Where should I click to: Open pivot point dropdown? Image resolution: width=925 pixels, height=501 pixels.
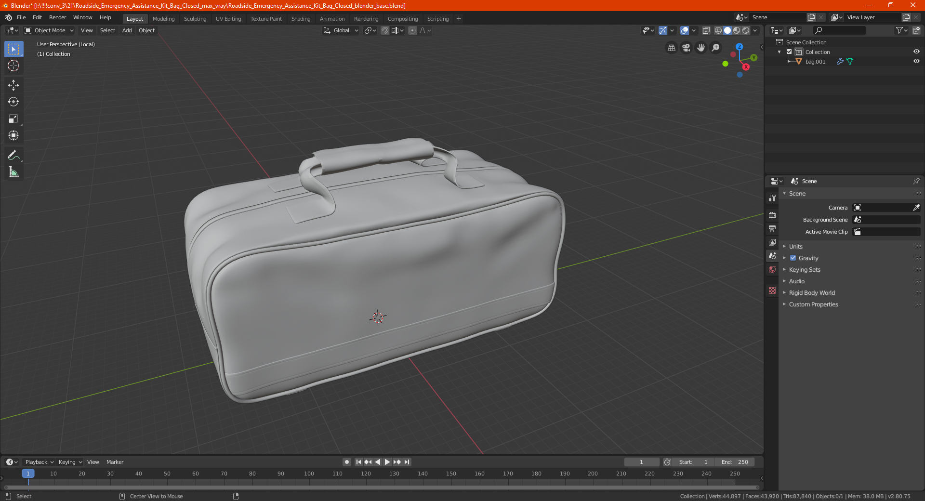pos(370,30)
